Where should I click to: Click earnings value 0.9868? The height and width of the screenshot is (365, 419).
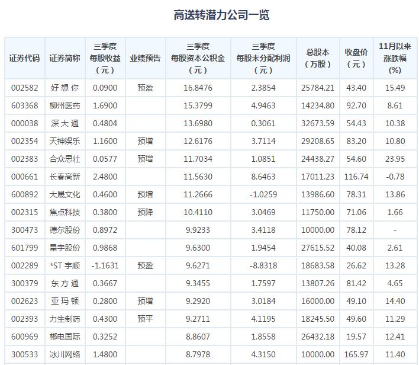(105, 248)
